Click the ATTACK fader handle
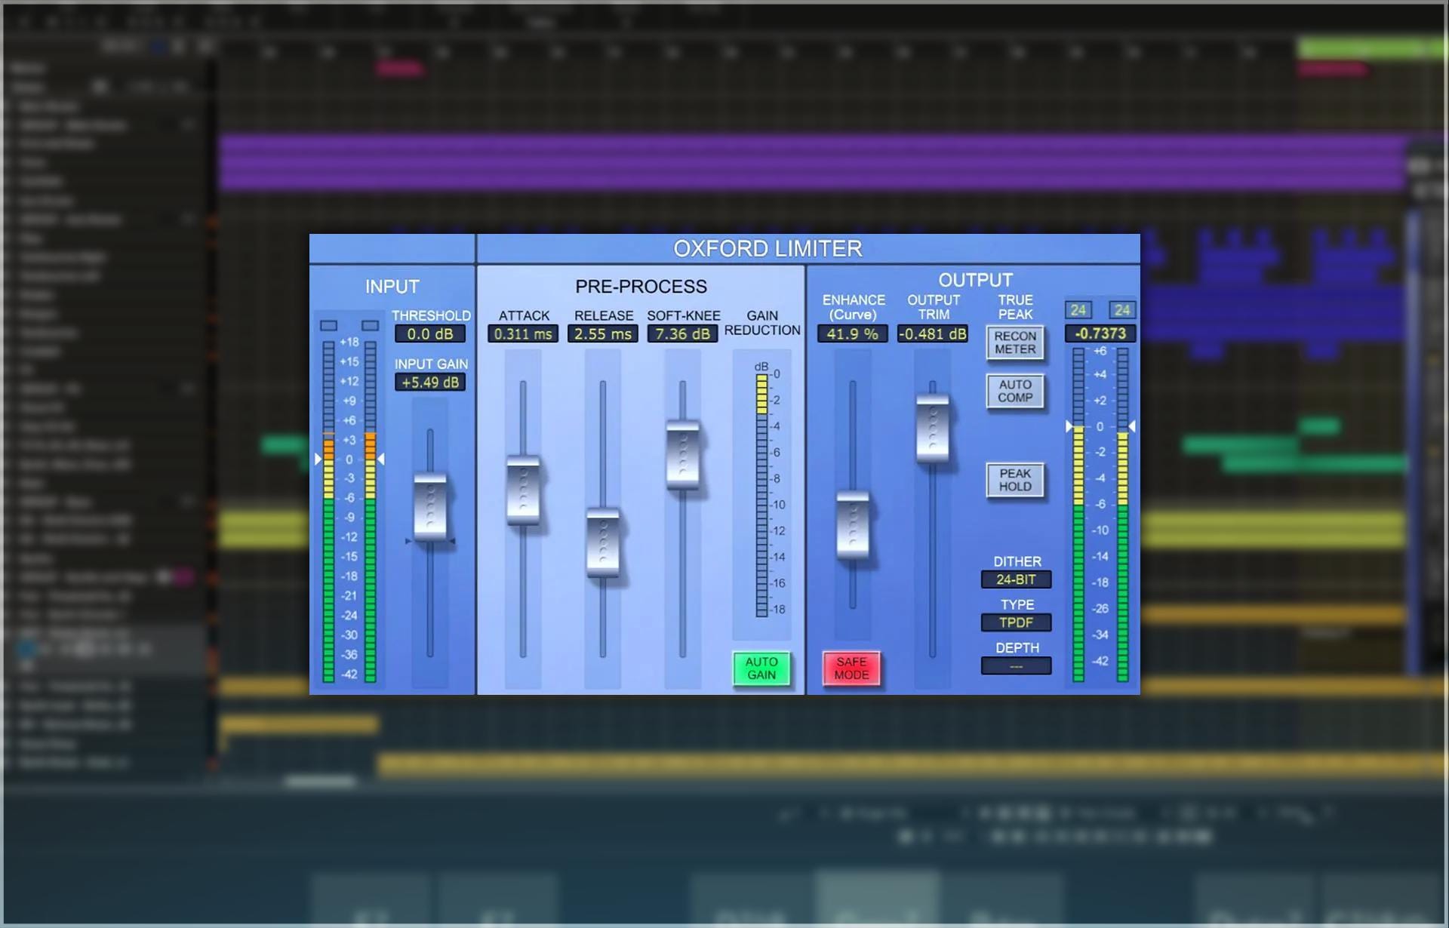This screenshot has height=928, width=1449. (x=523, y=489)
